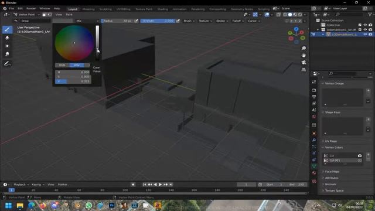The width and height of the screenshot is (375, 211).
Task: Select wireframe viewport shading
Action: 285,15
